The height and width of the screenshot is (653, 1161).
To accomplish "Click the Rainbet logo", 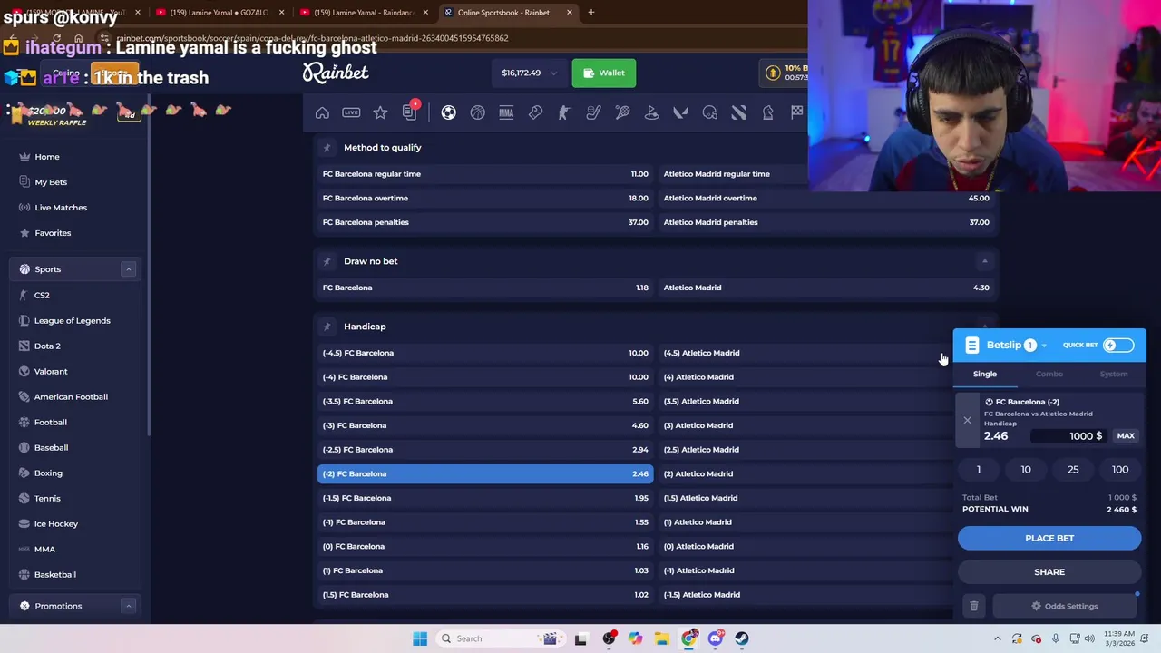I will [x=336, y=73].
